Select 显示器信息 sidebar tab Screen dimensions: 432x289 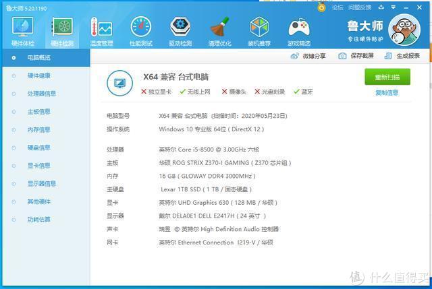[x=46, y=183]
